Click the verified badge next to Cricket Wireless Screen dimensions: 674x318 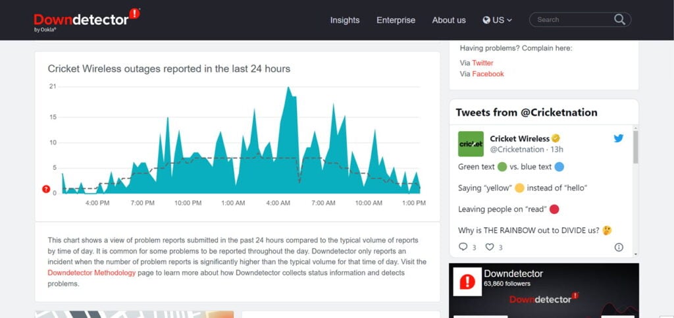click(x=556, y=138)
